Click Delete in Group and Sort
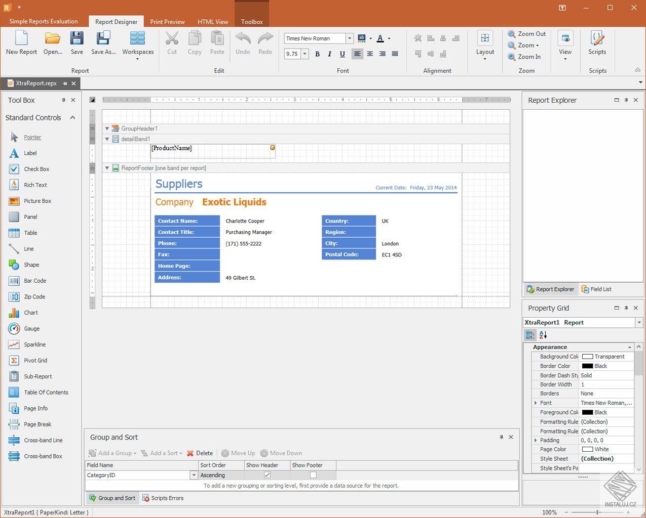Screen dimensions: 646x518 tap(200, 453)
